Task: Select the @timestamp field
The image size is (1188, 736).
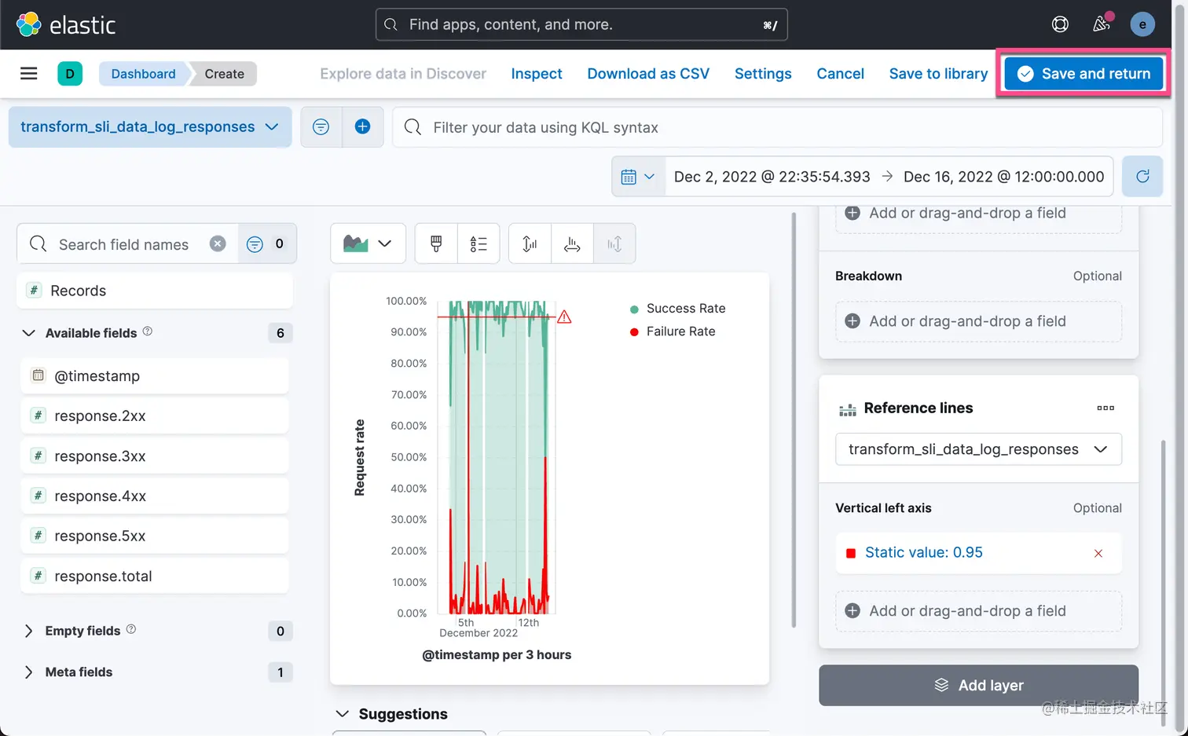Action: point(155,375)
